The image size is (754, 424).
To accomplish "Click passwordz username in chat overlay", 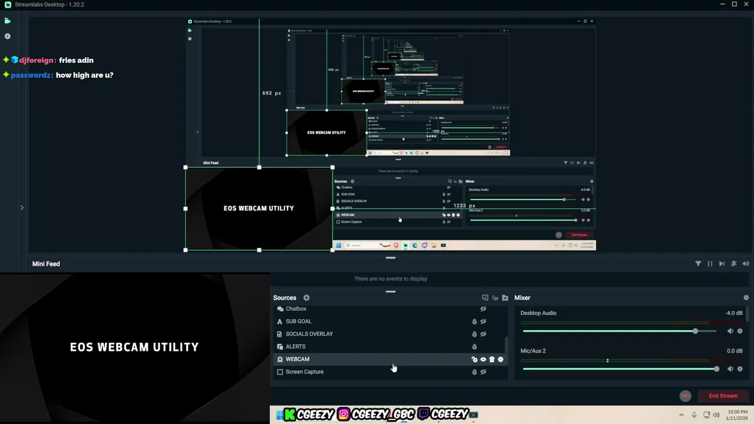I will coord(32,75).
